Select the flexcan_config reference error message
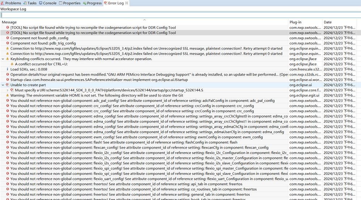 tap(139, 147)
